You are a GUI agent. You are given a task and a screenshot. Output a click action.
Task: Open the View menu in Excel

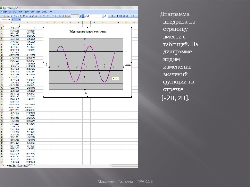15,12
